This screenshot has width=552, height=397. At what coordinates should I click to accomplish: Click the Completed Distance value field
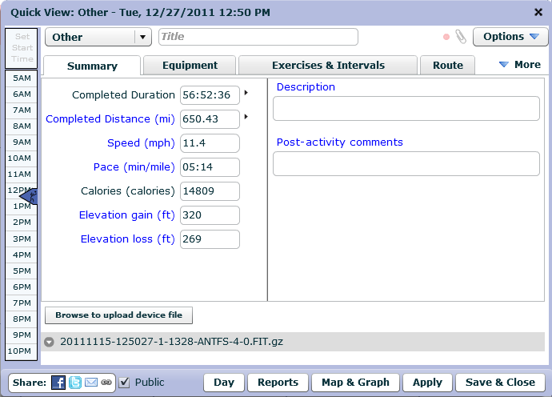coord(210,119)
